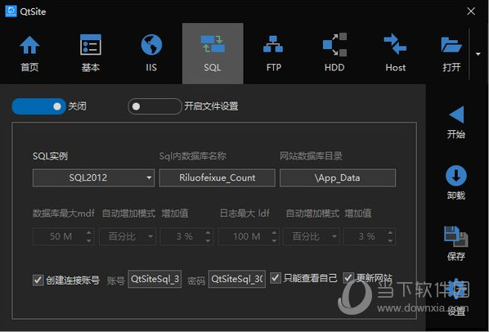Open the SQL2012 instance dropdown

pos(93,178)
